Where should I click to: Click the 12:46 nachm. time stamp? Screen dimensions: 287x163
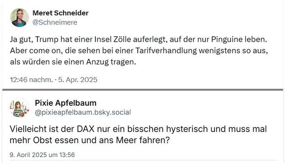tap(31, 80)
